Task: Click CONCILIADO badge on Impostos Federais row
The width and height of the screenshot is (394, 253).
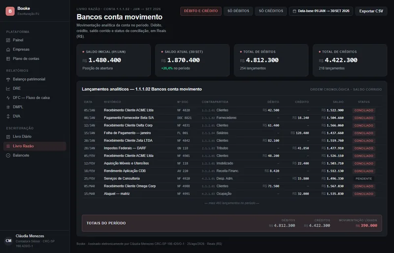Action: [363, 148]
